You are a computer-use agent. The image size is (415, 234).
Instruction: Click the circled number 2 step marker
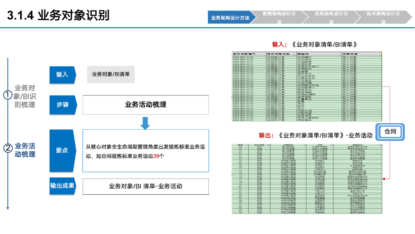point(8,148)
